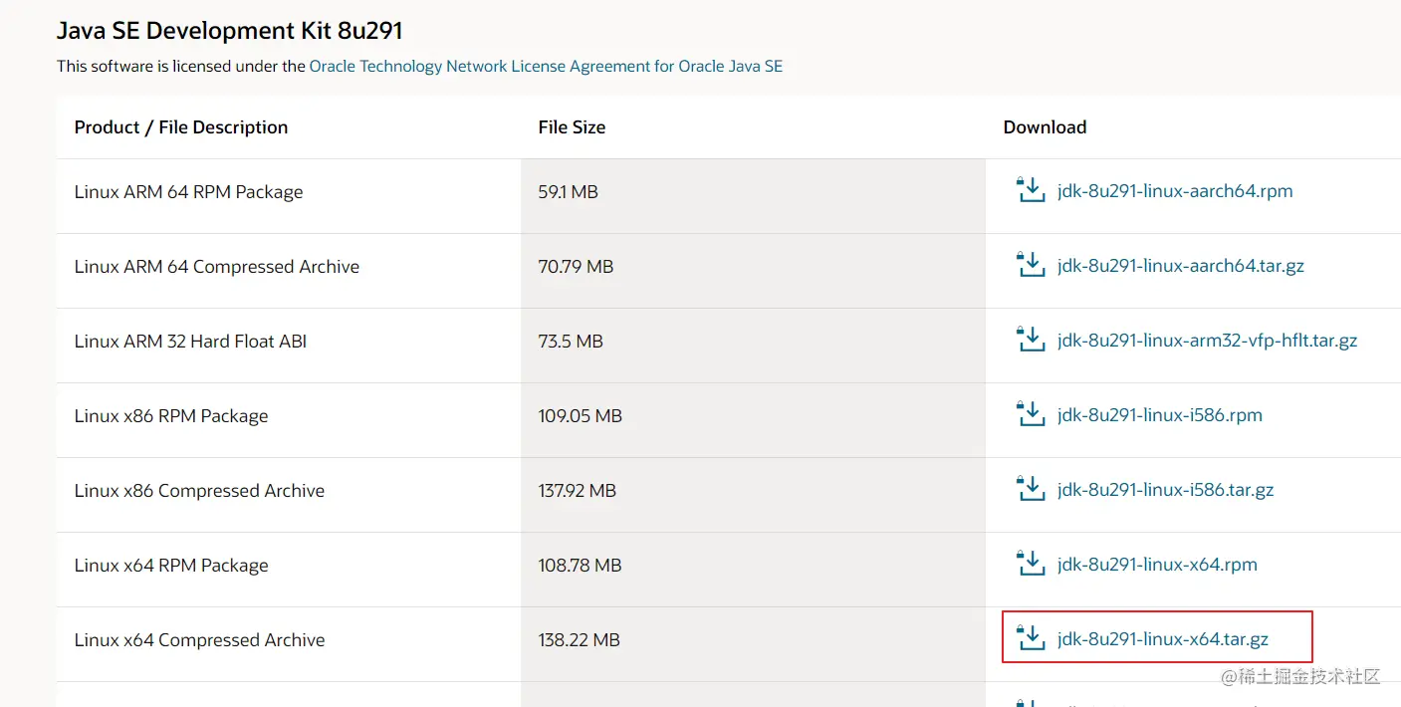Click the 'Java SE Development Kit 8u291' heading
1401x707 pixels.
[230, 31]
